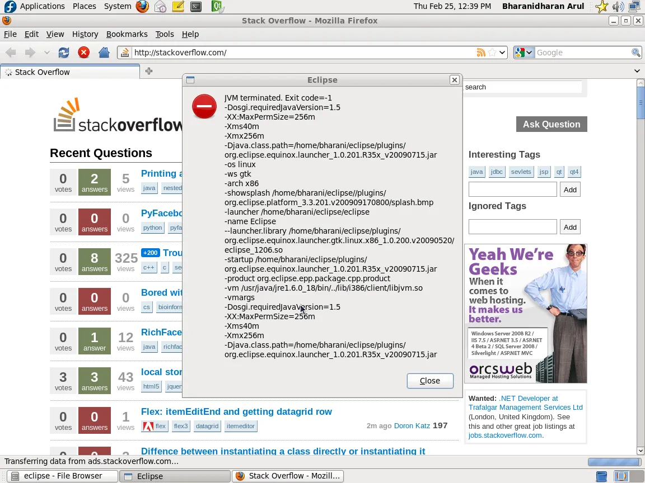Screen dimensions: 645x483
Task: Click the Ask Question button
Action: 551,124
